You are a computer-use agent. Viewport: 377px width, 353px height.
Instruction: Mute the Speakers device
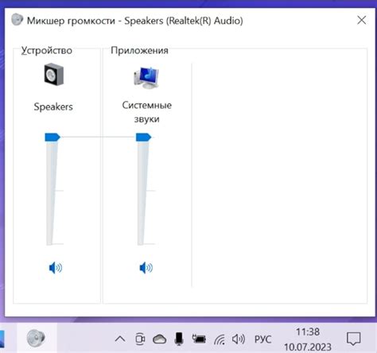(56, 268)
